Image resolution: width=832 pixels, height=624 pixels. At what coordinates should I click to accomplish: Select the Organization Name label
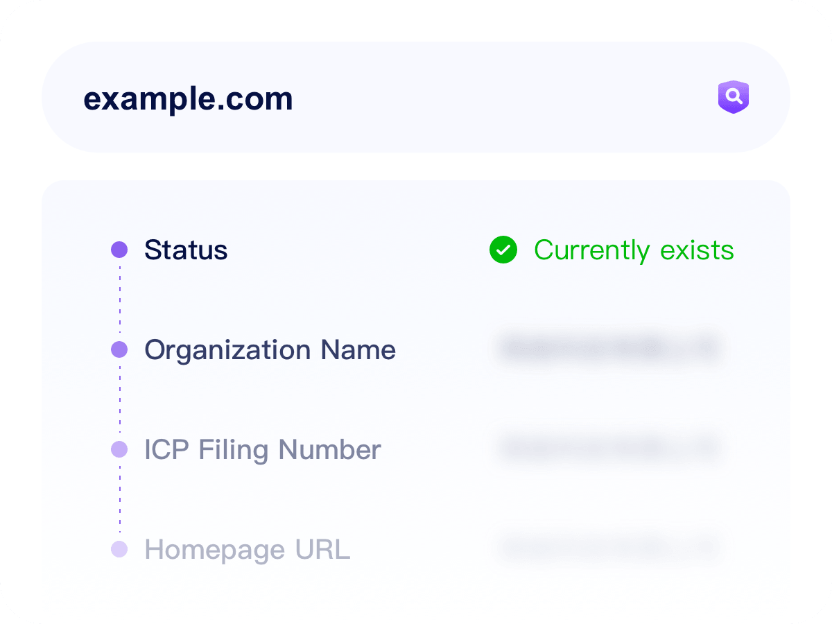(x=270, y=349)
